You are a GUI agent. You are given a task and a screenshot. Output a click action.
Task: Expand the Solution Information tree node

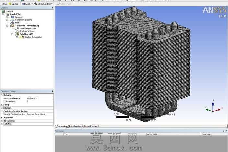17,37
